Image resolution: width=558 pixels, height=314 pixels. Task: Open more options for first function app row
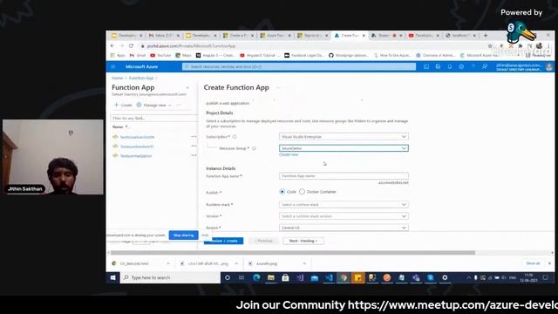pos(194,137)
